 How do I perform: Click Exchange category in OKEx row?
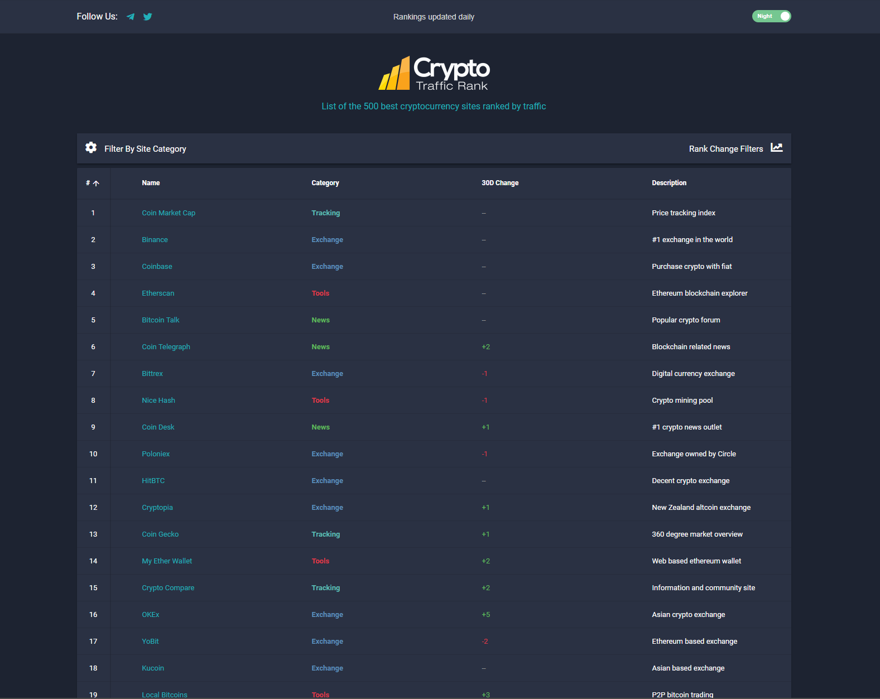pos(328,615)
